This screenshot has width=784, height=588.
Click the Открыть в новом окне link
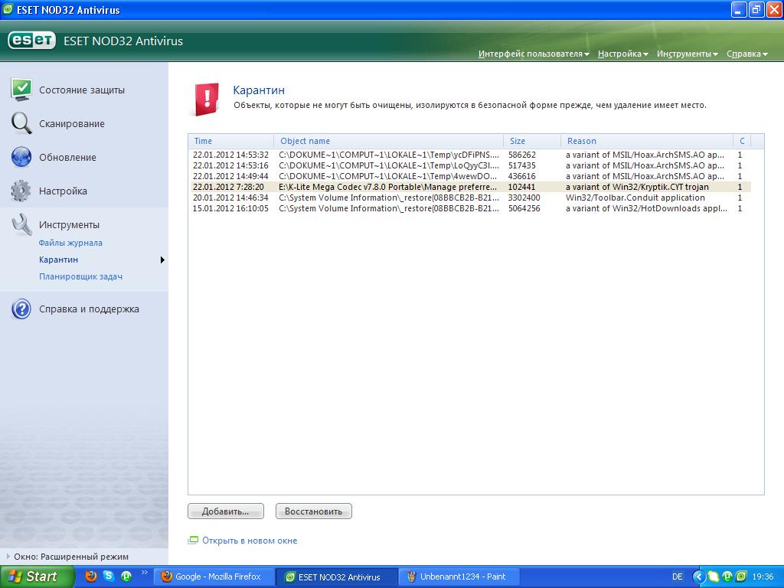(x=249, y=541)
